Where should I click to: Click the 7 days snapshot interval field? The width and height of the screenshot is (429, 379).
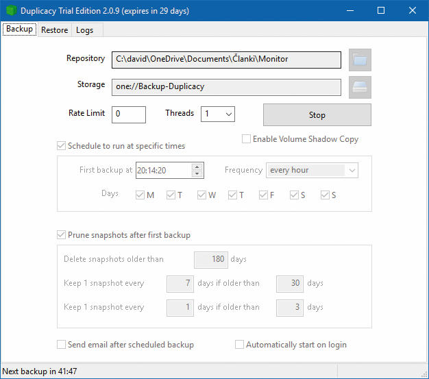point(180,284)
